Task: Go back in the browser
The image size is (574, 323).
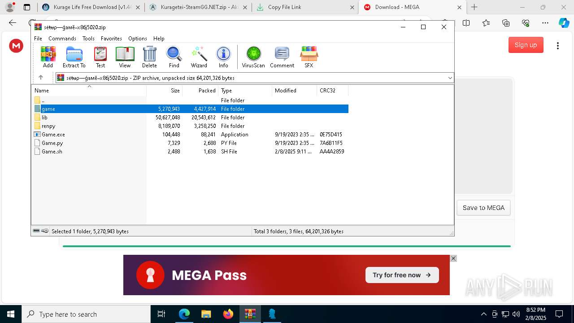Action: click(13, 23)
